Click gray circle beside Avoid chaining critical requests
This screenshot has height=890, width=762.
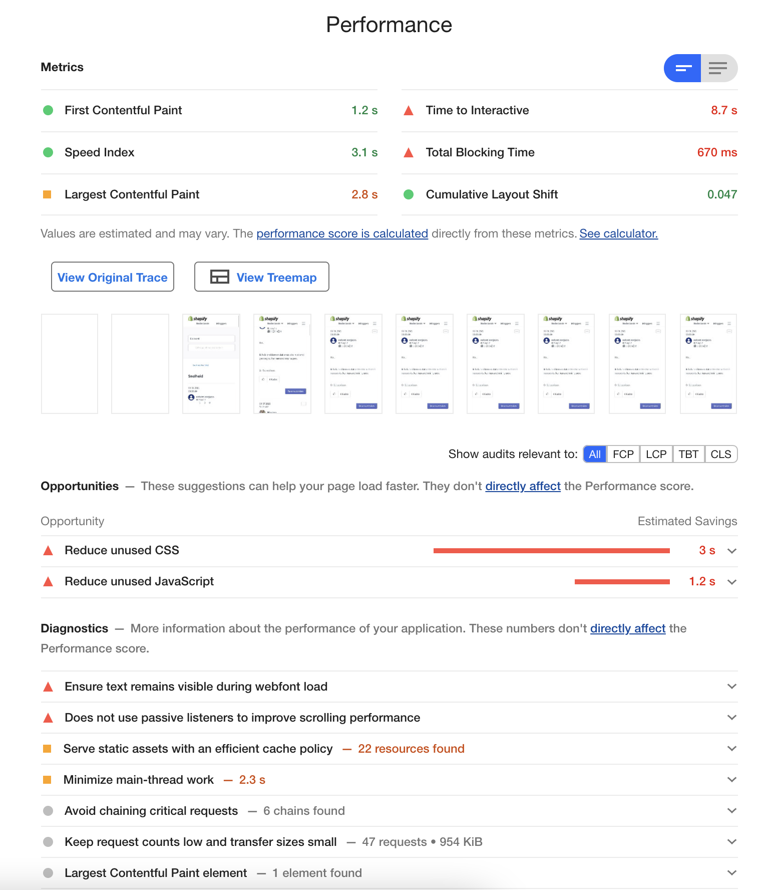click(48, 811)
